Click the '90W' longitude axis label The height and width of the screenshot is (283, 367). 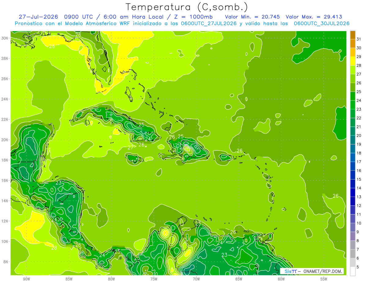[26, 279]
